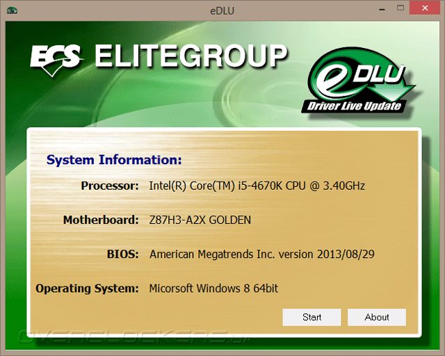Click the eDLU window title text
This screenshot has width=445, height=356.
pos(222,11)
